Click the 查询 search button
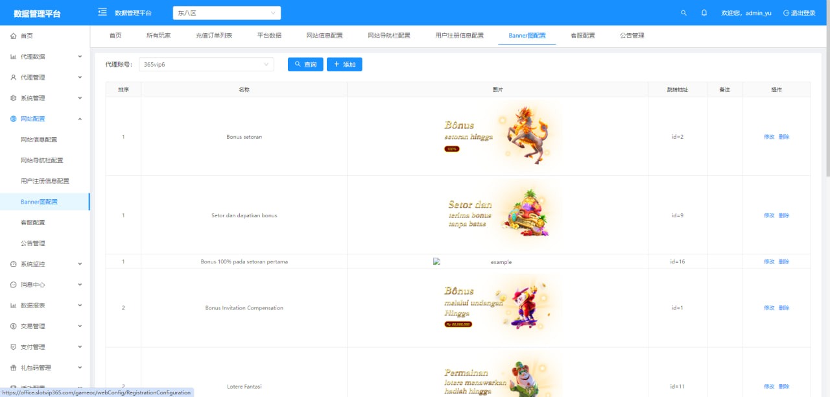This screenshot has width=830, height=397. point(305,64)
